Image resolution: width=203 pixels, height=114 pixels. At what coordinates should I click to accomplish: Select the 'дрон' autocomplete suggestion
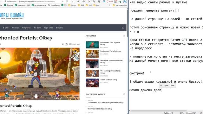click(166, 85)
